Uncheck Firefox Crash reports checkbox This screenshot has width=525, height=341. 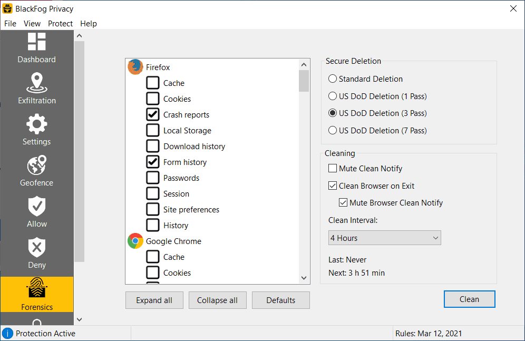pyautogui.click(x=153, y=114)
